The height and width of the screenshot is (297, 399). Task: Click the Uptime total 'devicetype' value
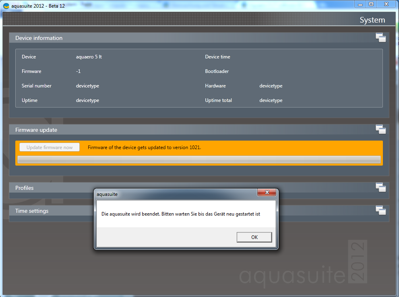click(271, 100)
